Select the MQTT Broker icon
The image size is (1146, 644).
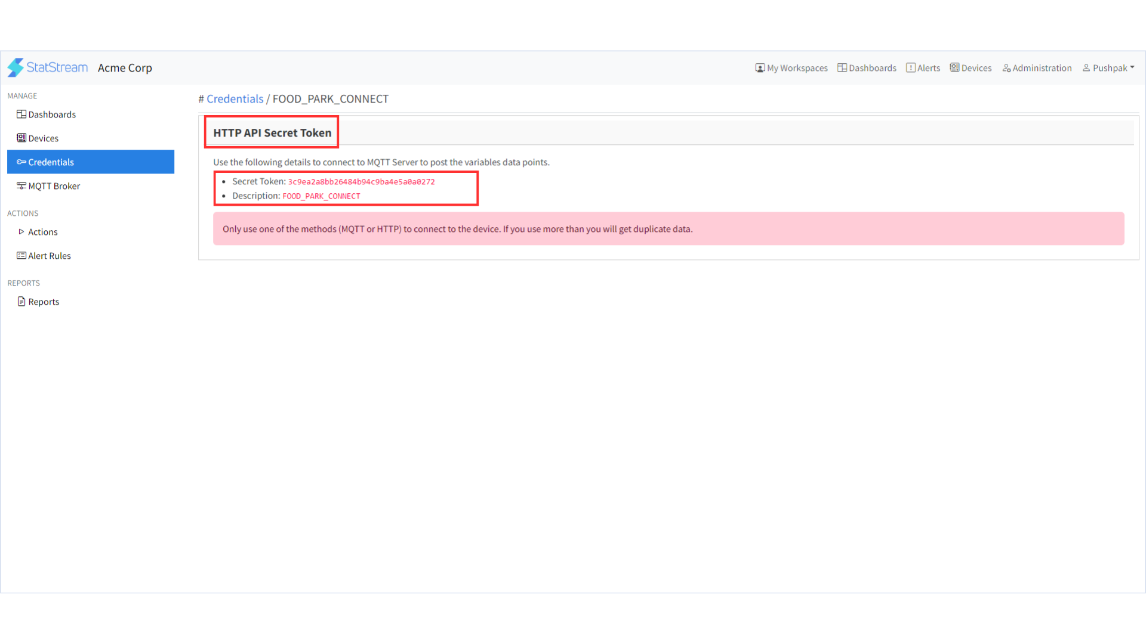[21, 185]
